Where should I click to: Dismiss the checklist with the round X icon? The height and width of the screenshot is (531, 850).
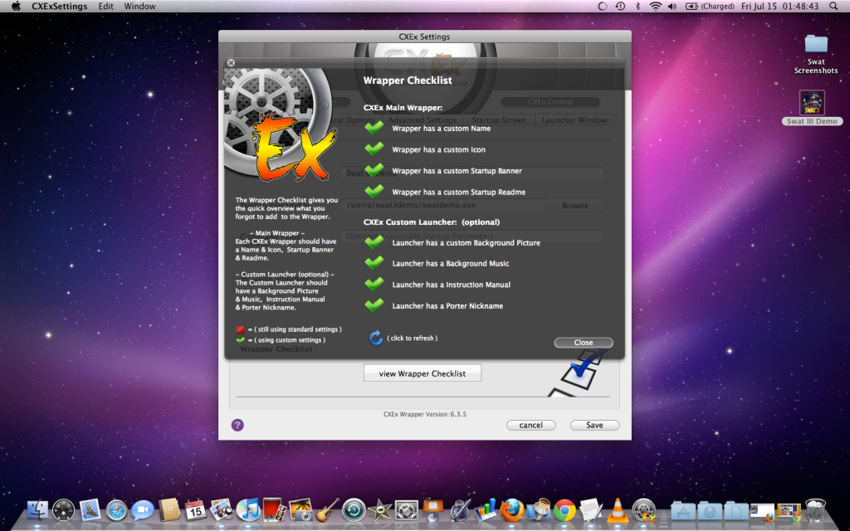[x=231, y=63]
